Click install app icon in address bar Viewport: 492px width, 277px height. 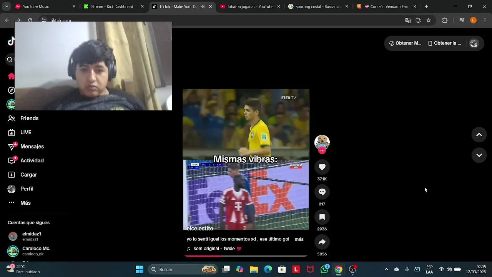[418, 20]
